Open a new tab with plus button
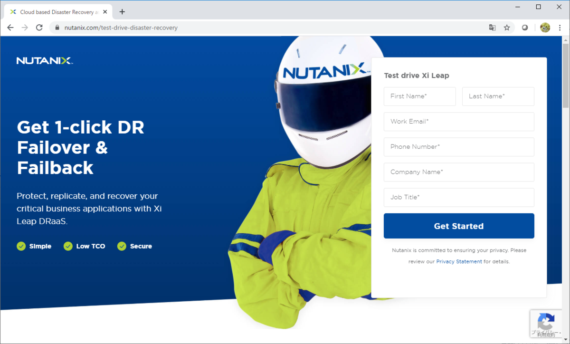570x344 pixels. click(122, 12)
